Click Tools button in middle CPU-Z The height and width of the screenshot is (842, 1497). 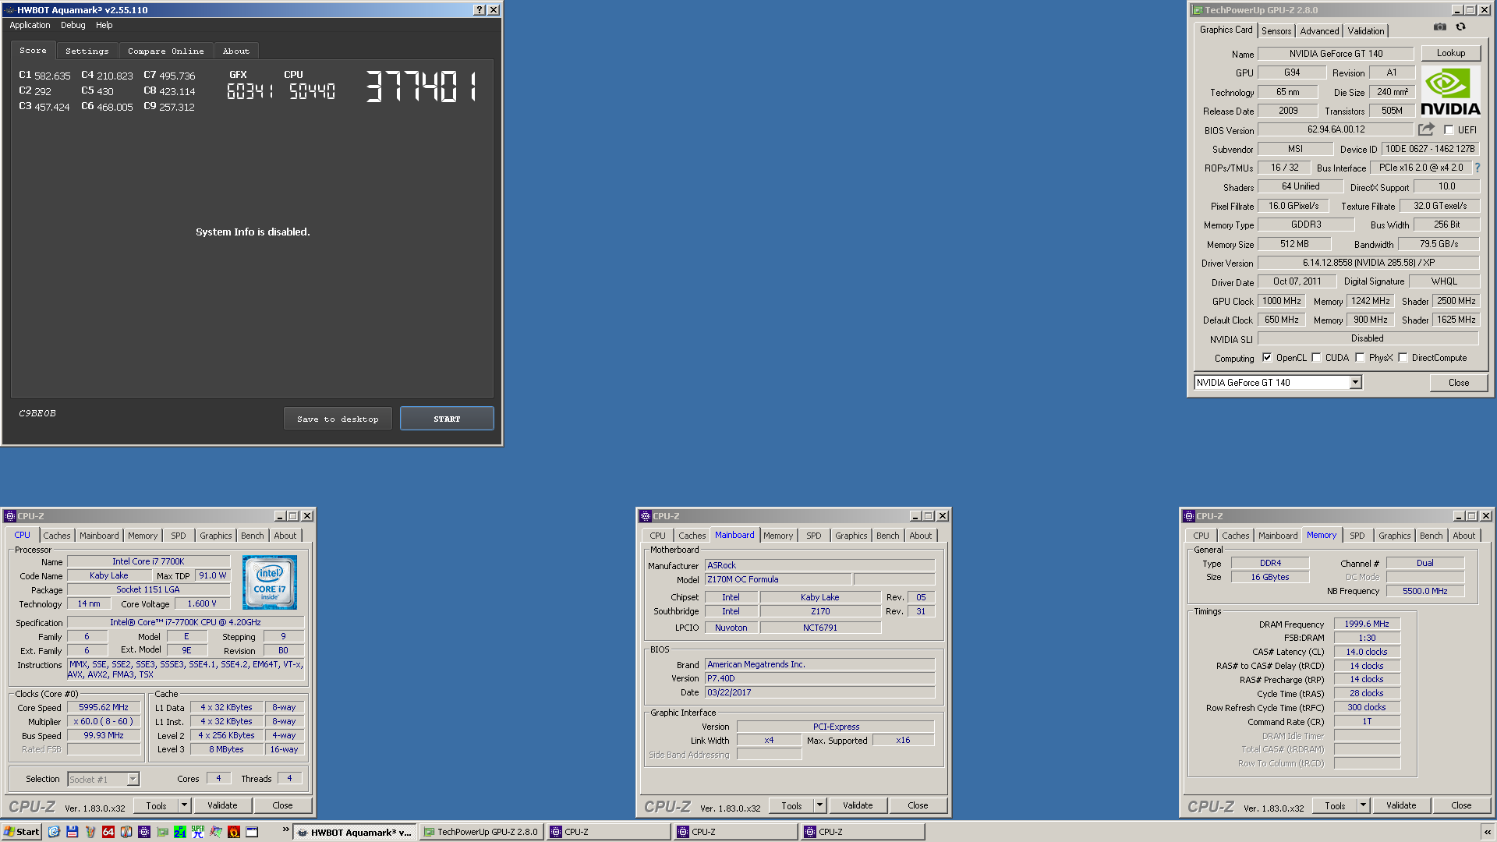pyautogui.click(x=791, y=805)
